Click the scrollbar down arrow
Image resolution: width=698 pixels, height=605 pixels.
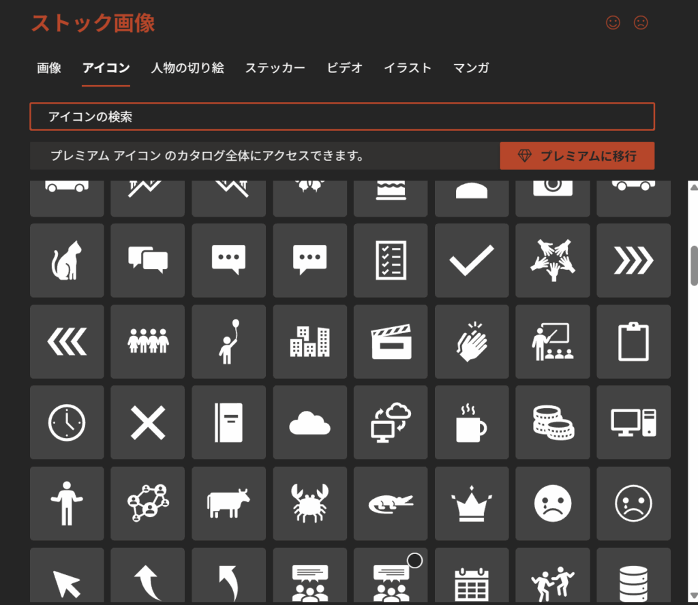[693, 595]
